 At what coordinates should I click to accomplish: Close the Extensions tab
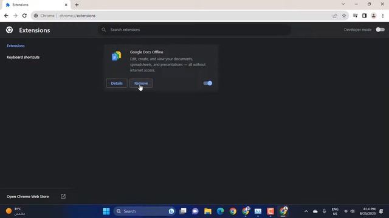66,5
